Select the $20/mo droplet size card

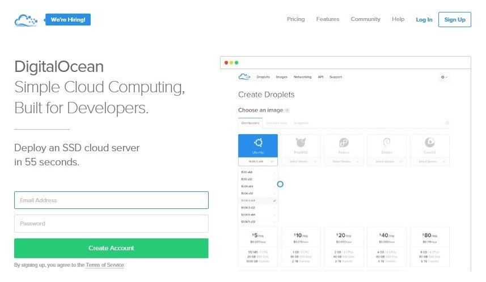(x=344, y=247)
